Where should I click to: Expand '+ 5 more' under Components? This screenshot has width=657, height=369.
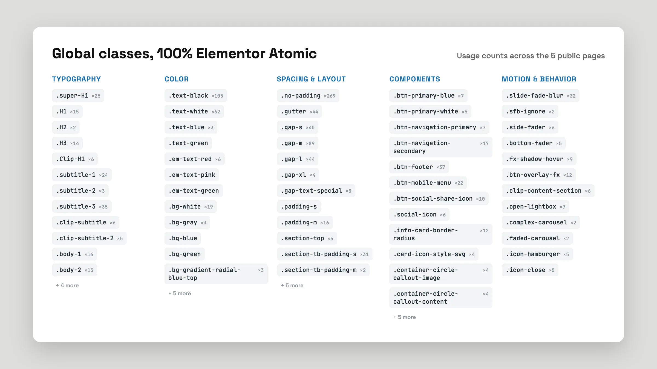pos(405,317)
